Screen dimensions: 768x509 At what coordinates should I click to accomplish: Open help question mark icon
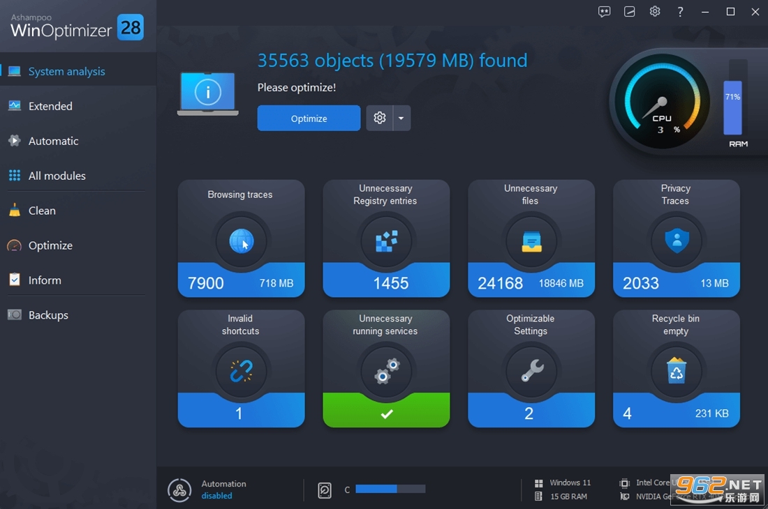[680, 12]
